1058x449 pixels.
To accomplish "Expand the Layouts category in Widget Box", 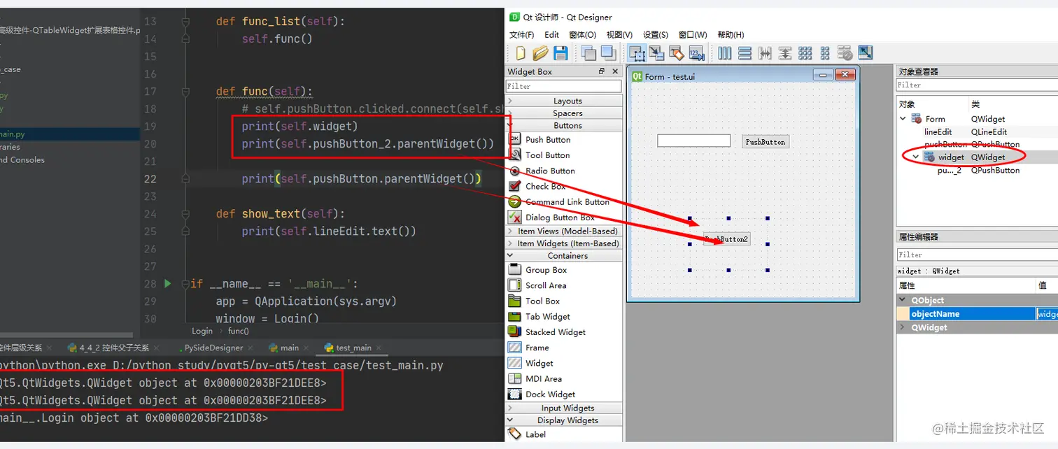I will coord(564,101).
